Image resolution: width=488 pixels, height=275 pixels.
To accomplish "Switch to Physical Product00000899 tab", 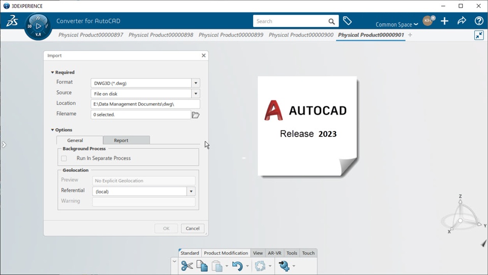I will 231,35.
